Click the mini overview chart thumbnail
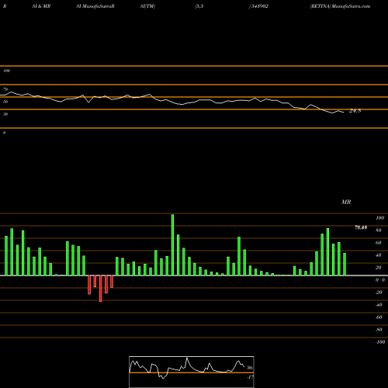This screenshot has width=388, height=388. (192, 372)
